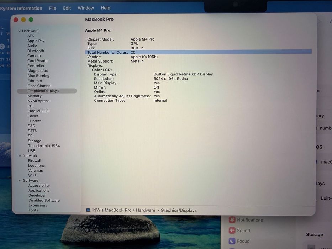Open the File menu
Screen dimensions: 332x249
(53, 8)
